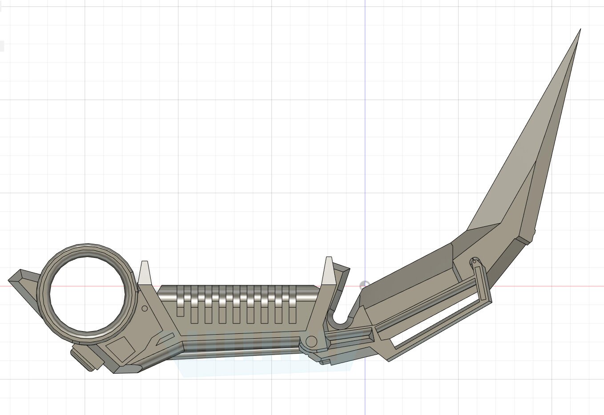Click the blue vertical axis line
The width and height of the screenshot is (604, 415).
click(365, 133)
